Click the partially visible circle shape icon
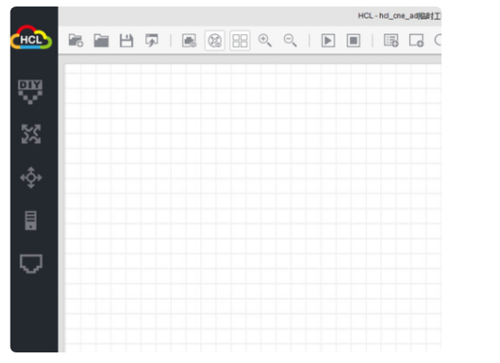 tap(438, 40)
